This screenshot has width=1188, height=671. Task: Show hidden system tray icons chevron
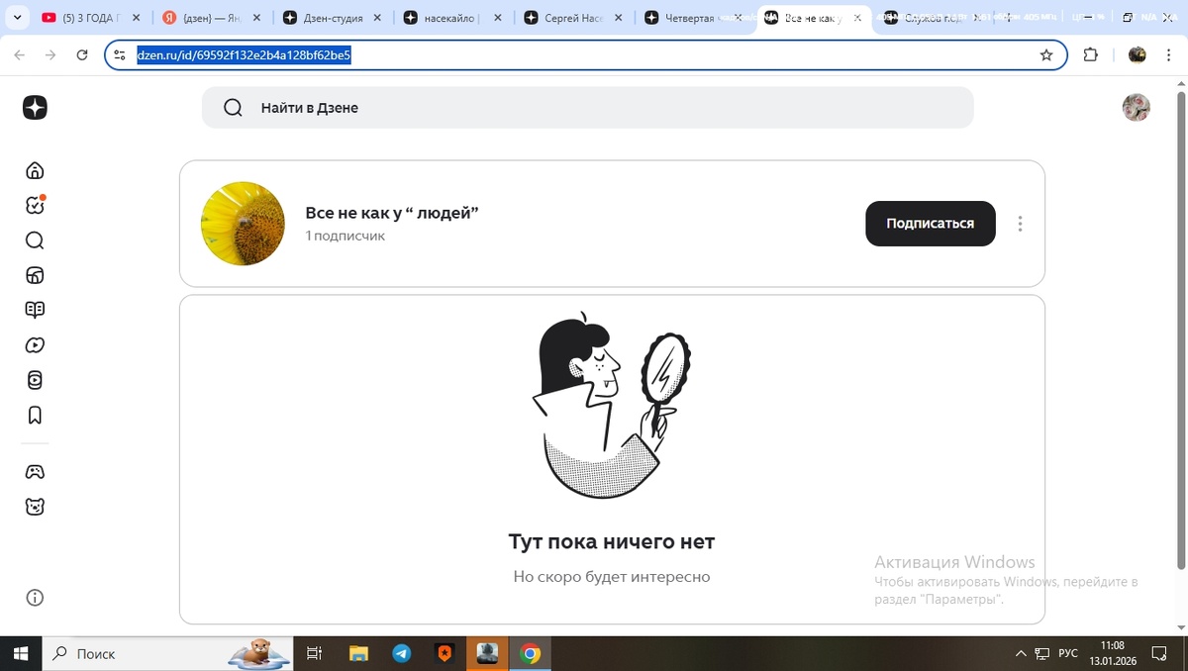(x=1021, y=654)
